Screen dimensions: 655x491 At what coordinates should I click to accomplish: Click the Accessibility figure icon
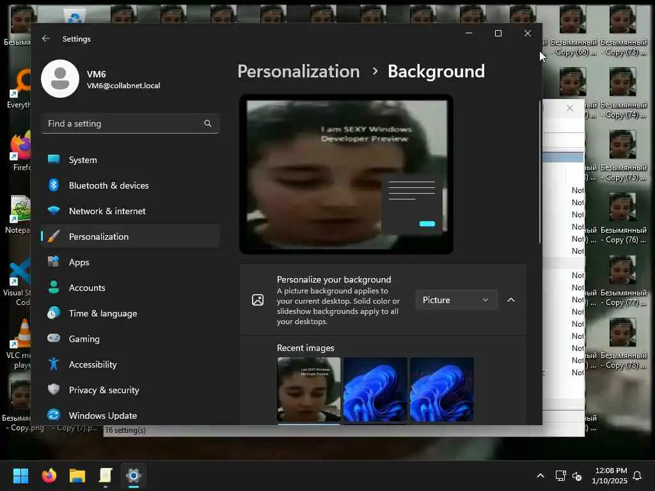54,364
